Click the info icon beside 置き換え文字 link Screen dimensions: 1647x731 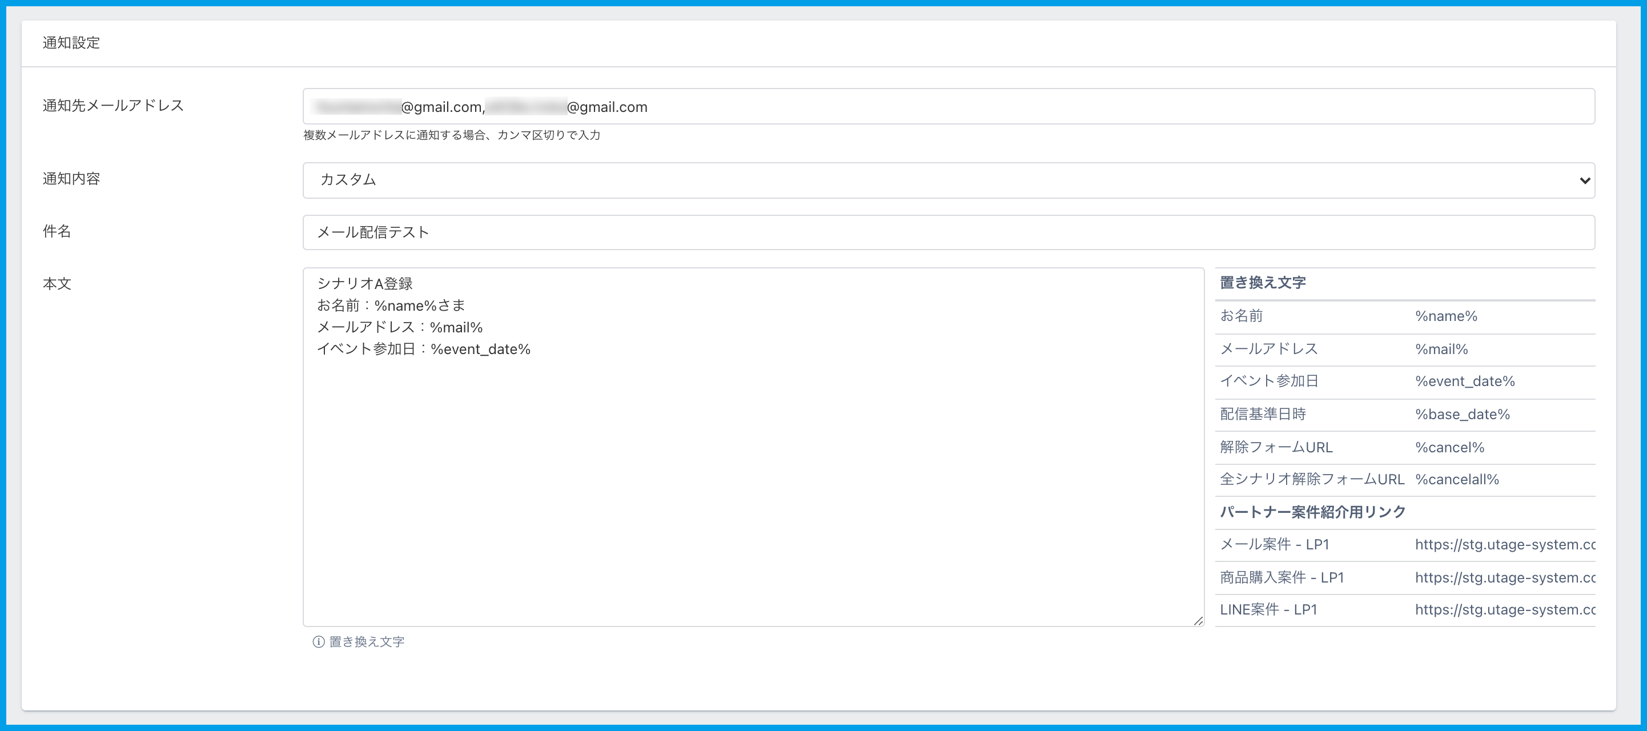click(318, 641)
